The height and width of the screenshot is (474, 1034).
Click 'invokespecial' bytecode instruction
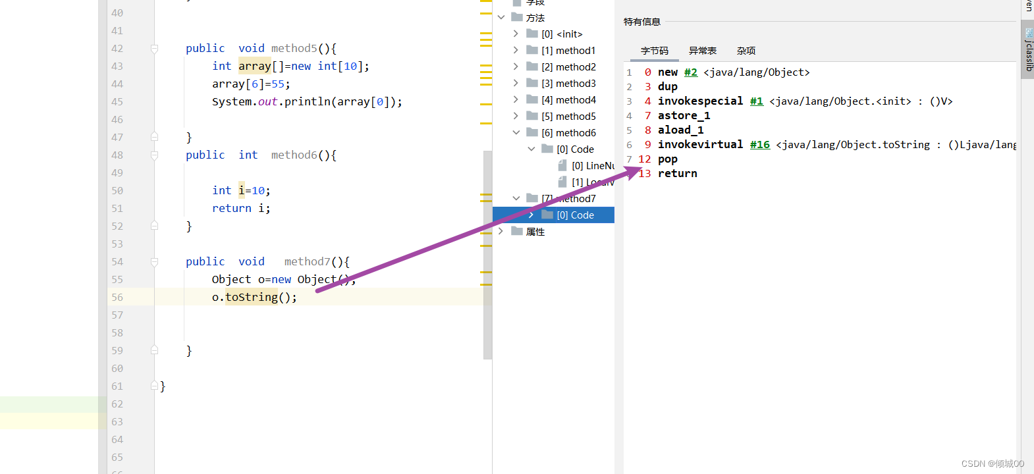(700, 101)
